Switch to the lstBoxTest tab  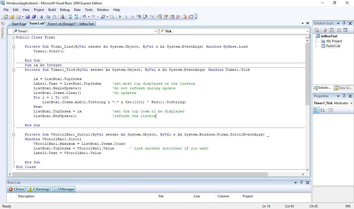[x=87, y=24]
